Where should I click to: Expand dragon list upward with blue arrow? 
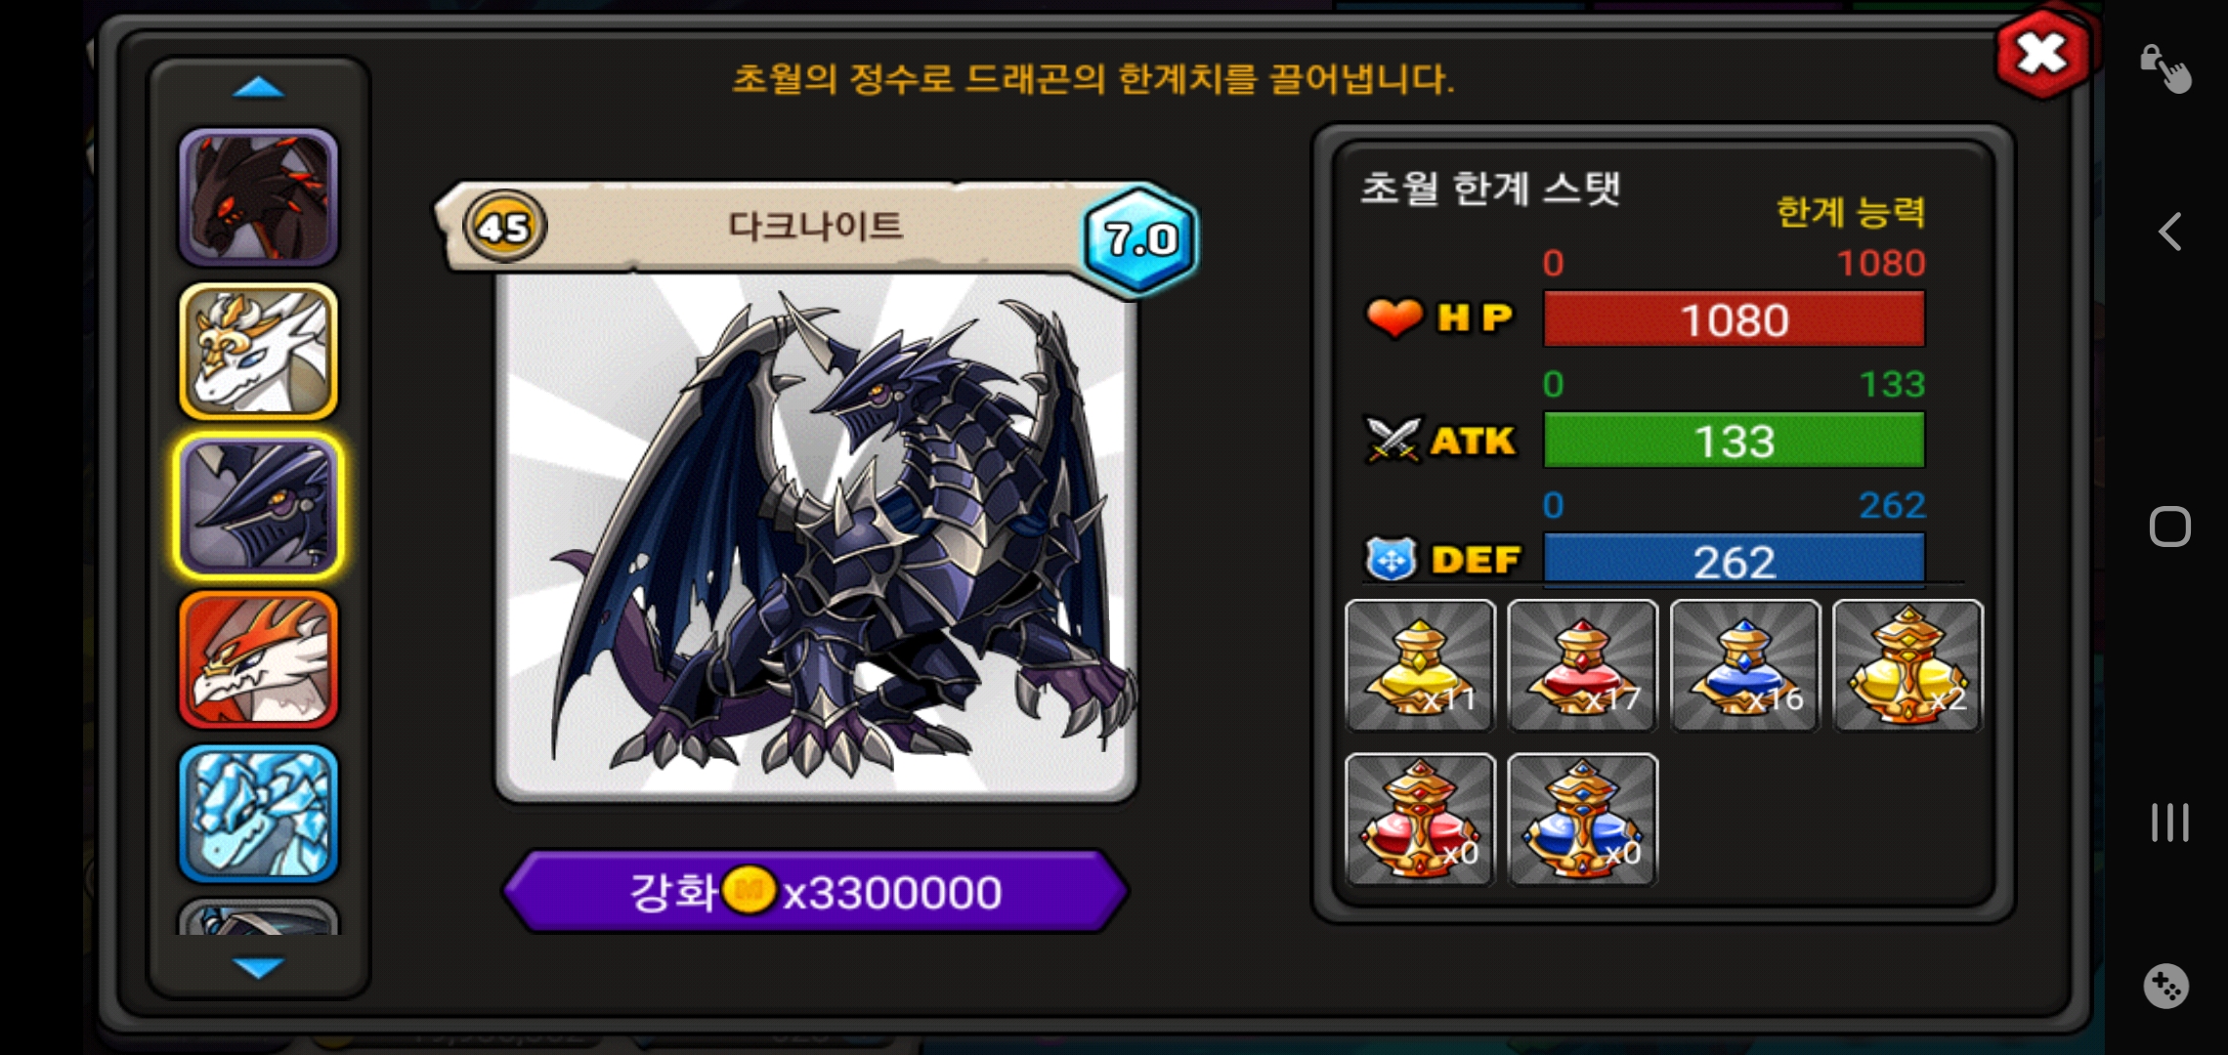tap(258, 89)
